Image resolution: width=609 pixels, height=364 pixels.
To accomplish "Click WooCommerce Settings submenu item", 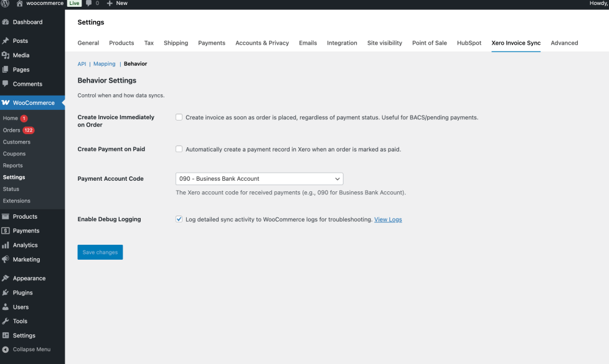I will (x=14, y=177).
